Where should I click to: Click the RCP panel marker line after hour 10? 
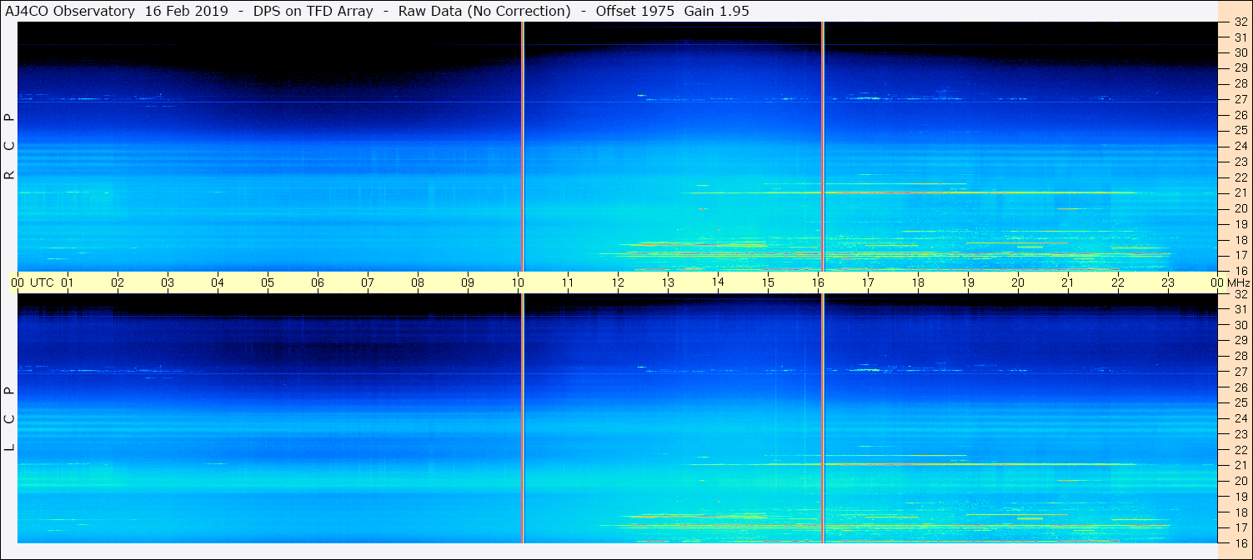[x=523, y=147]
